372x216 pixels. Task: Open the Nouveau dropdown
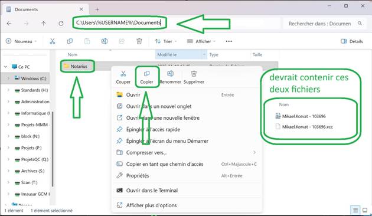click(21, 41)
